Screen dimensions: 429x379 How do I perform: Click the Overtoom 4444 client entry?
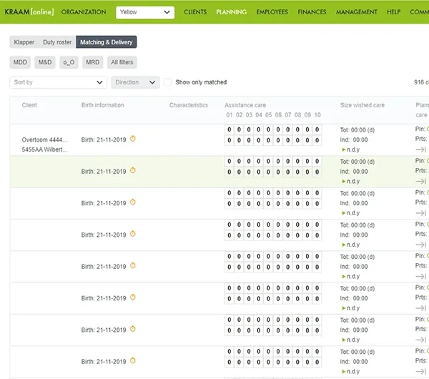(46, 139)
